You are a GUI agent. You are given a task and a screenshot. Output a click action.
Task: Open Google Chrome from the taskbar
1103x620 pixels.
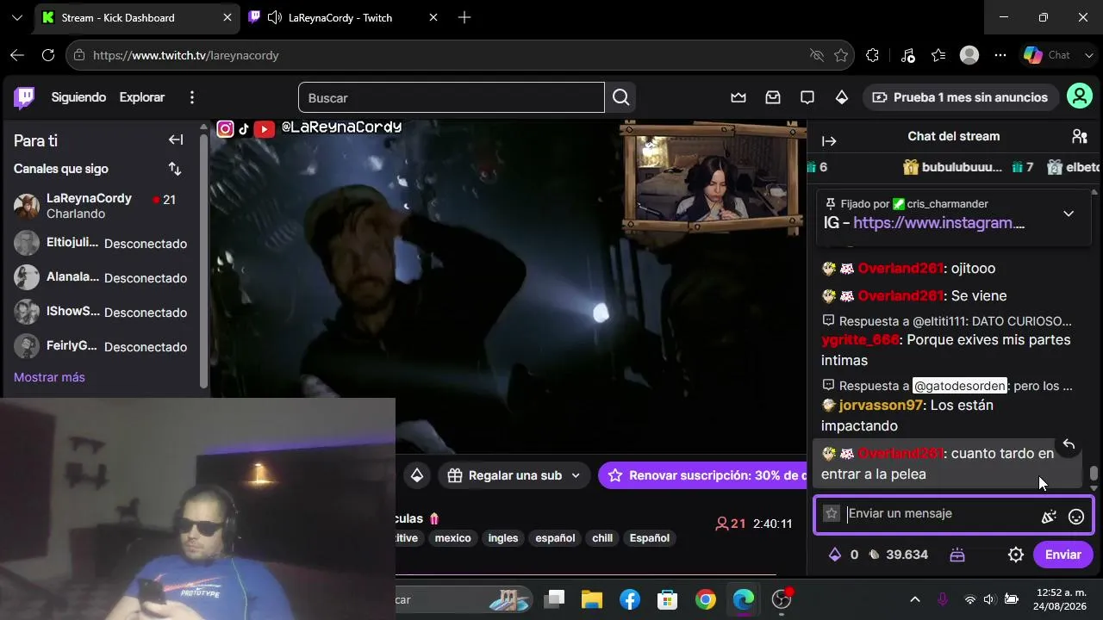706,599
